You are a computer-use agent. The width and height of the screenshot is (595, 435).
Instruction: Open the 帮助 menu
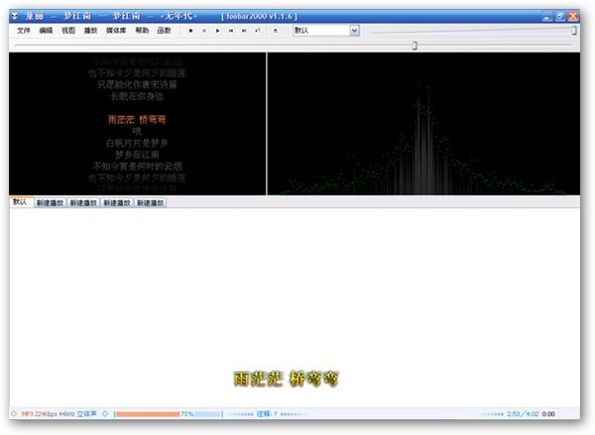click(x=142, y=31)
